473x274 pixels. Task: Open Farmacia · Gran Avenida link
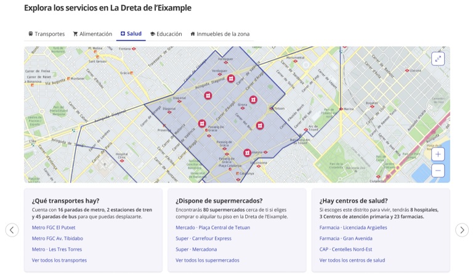coord(346,238)
